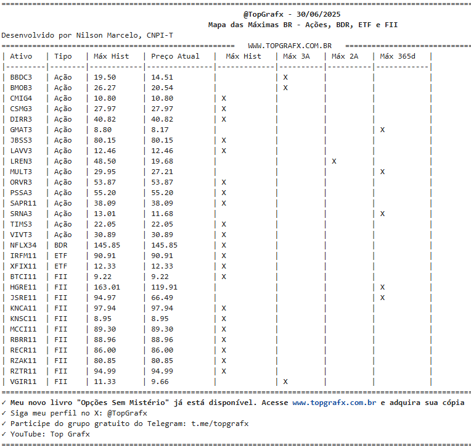Click the 19.50 historical max for BBDC3
471x447 pixels.
pyautogui.click(x=105, y=77)
